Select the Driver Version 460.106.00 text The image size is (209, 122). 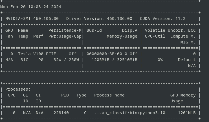point(99,19)
